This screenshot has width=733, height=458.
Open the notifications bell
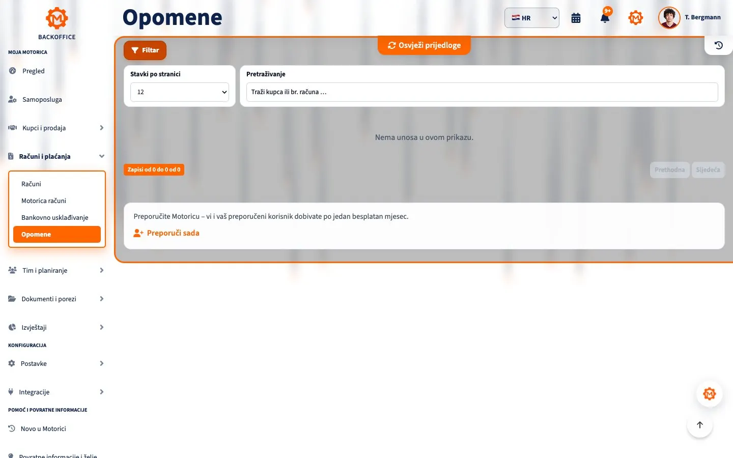point(605,18)
